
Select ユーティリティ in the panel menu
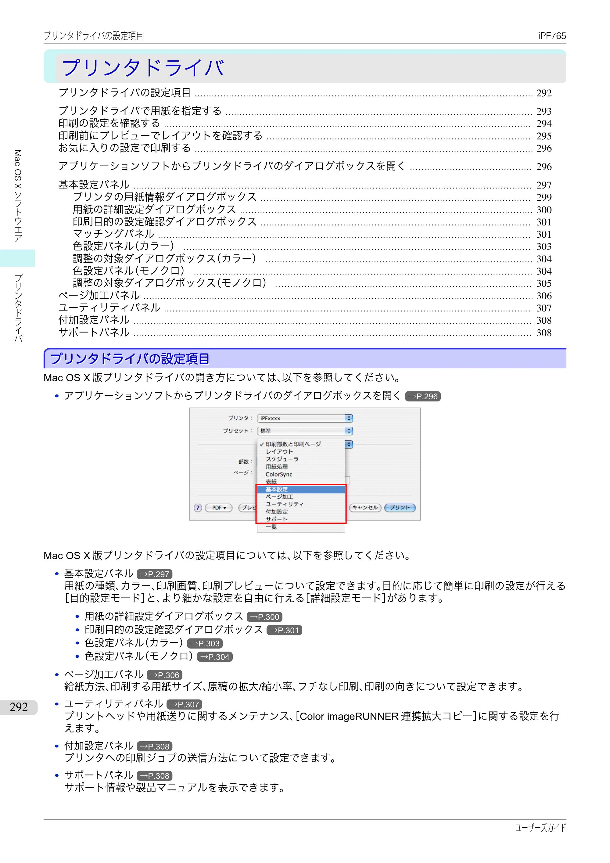(301, 504)
